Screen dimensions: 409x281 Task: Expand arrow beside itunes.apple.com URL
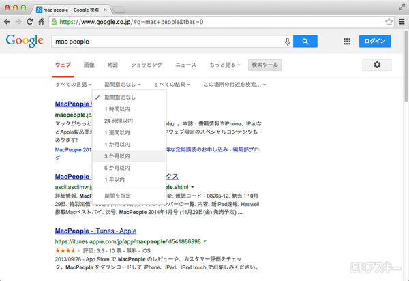(205, 241)
